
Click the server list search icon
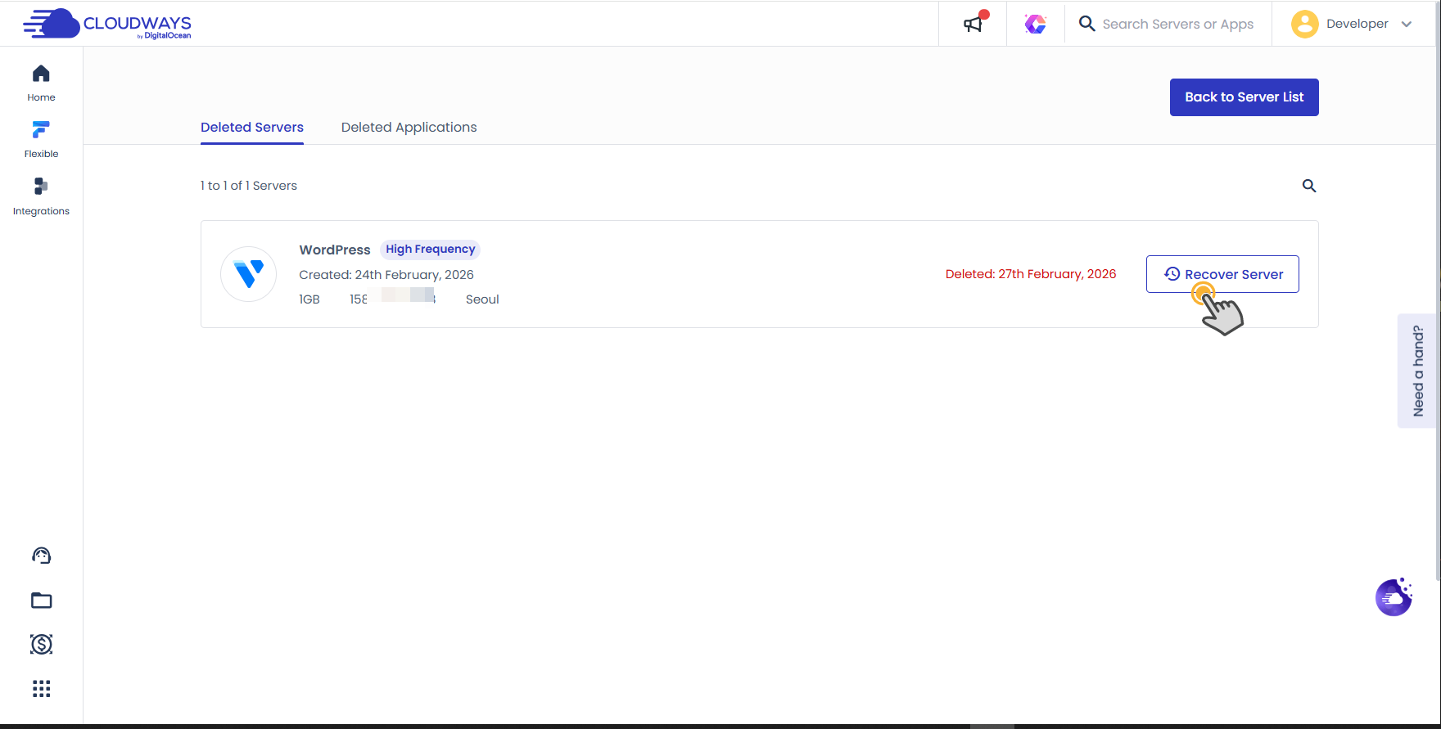pyautogui.click(x=1309, y=186)
